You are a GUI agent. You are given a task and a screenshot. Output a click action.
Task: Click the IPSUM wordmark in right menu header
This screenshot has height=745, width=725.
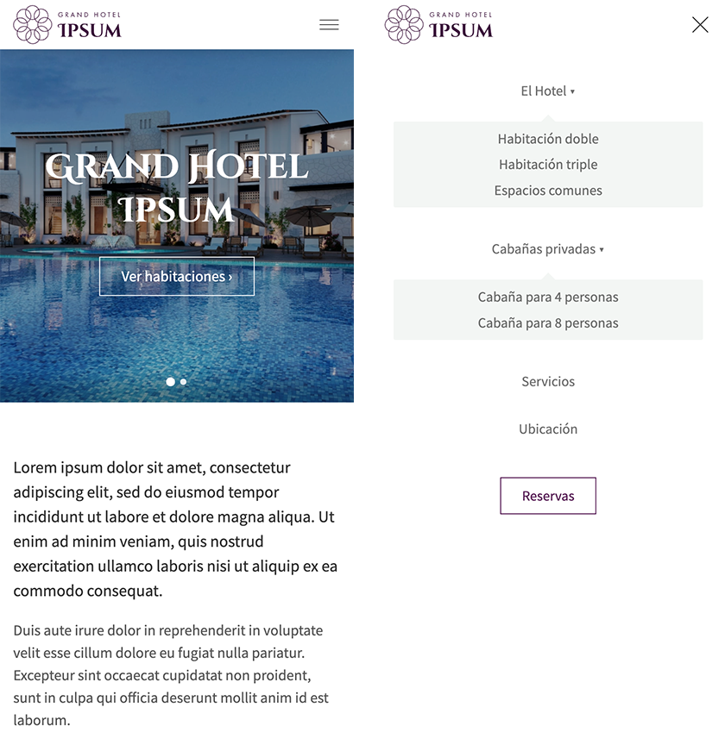pos(461,30)
